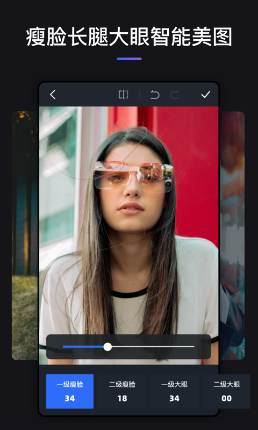Click the blue filled slider portion
This screenshot has height=430, width=258.
tap(83, 347)
